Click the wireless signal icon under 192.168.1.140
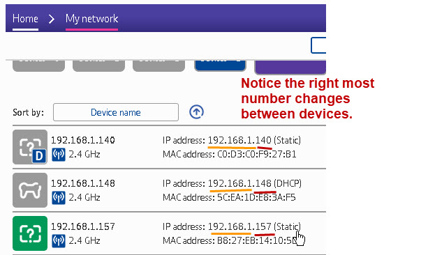 [x=59, y=155]
